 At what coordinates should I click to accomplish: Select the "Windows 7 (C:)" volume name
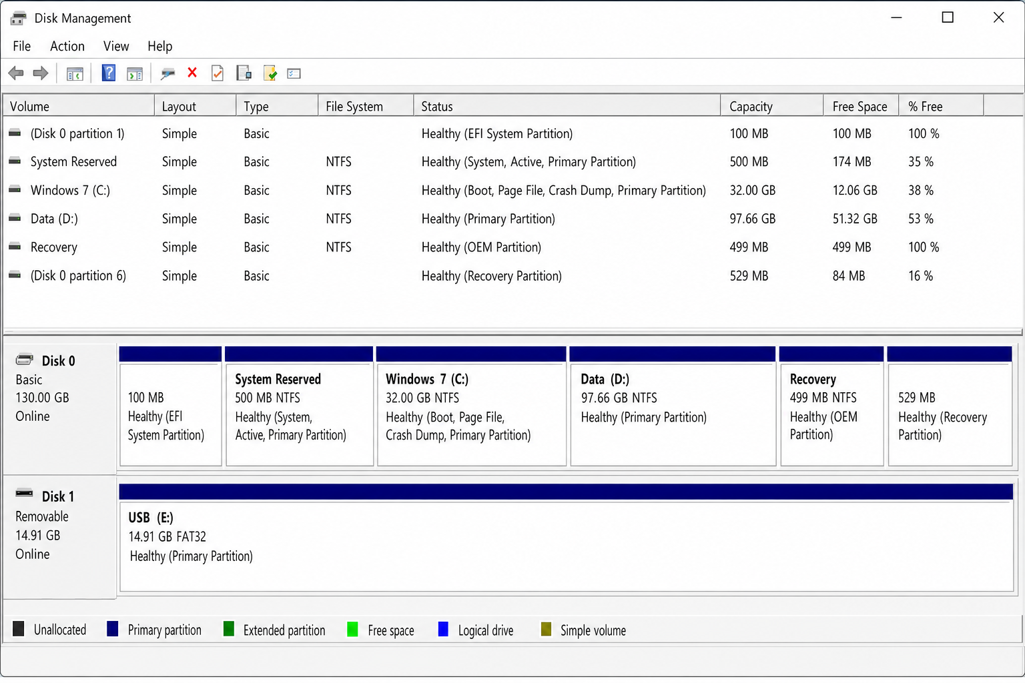70,190
